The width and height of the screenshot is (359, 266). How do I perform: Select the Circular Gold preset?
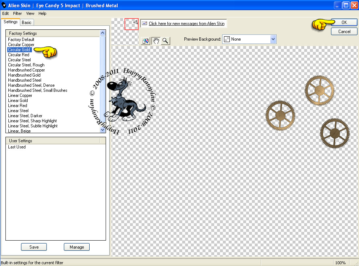click(x=19, y=50)
